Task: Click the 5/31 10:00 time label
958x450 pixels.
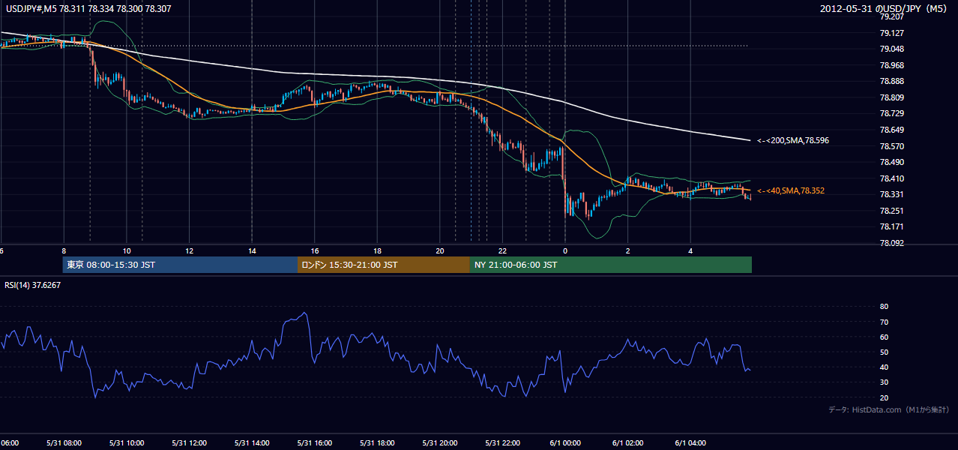Action: 127,443
